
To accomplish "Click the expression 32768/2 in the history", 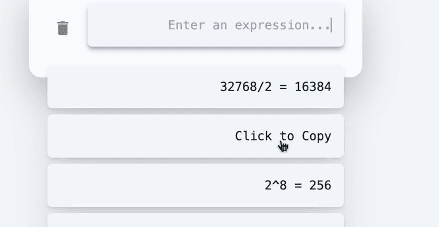I will pyautogui.click(x=246, y=87).
